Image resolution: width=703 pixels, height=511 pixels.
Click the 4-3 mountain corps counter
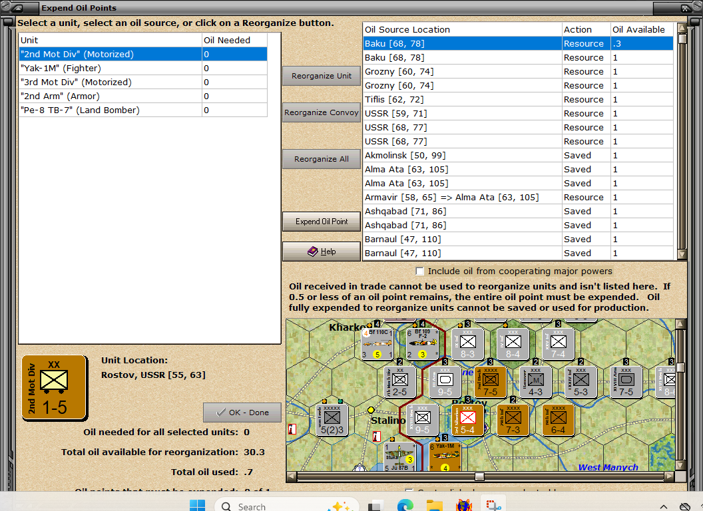pos(536,381)
